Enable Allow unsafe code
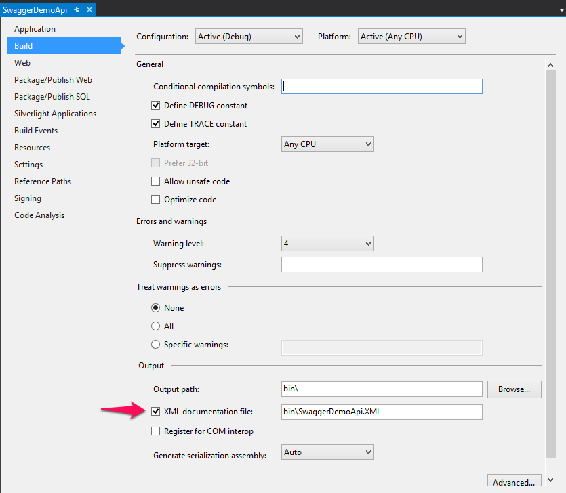The image size is (566, 493). click(156, 181)
